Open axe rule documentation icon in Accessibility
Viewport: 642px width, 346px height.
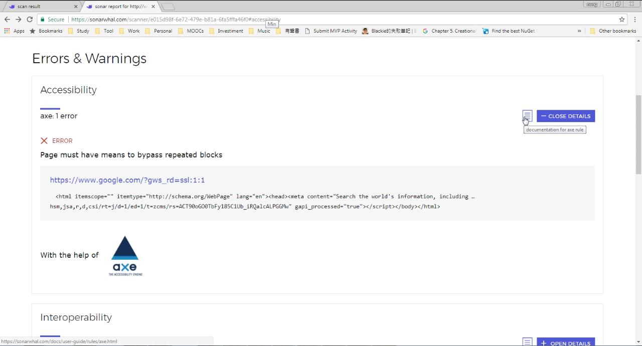click(x=527, y=116)
